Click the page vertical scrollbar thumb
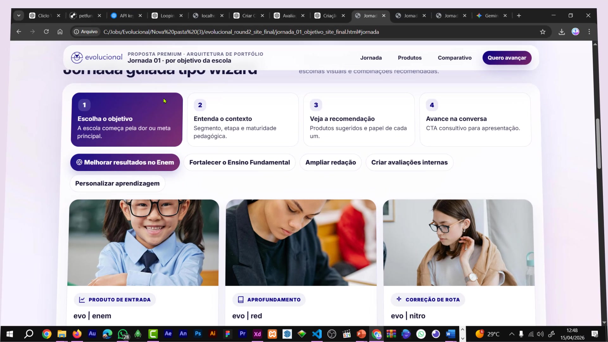Screen dimensions: 608x342 [598, 143]
